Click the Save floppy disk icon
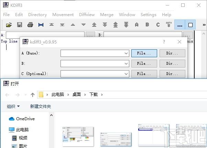The width and height of the screenshot is (207, 148). (20, 25)
